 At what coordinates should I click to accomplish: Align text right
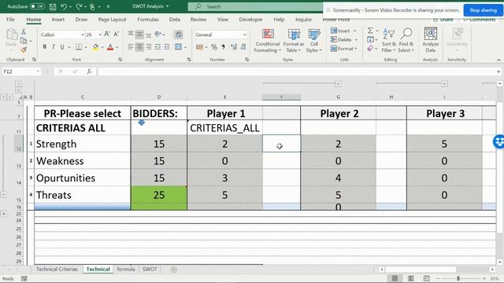[149, 47]
